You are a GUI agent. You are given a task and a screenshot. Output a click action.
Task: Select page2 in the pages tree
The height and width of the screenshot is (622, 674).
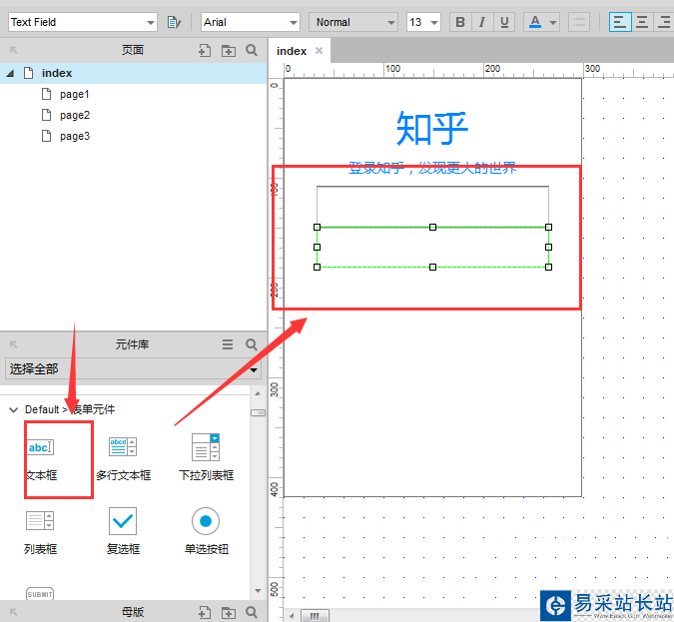tap(75, 115)
